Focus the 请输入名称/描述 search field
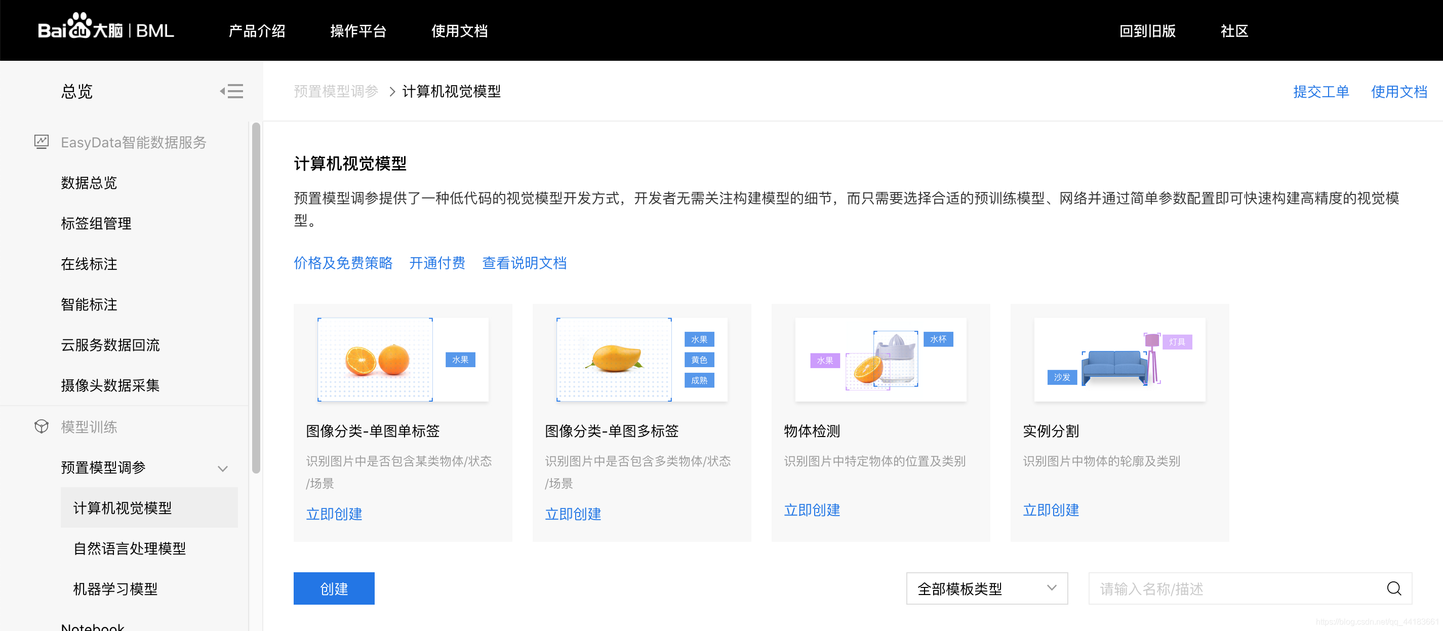The width and height of the screenshot is (1443, 631). (1250, 588)
